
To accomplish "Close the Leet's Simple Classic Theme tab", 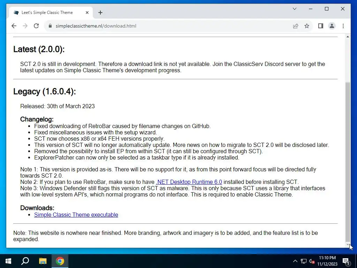I will pyautogui.click(x=87, y=13).
